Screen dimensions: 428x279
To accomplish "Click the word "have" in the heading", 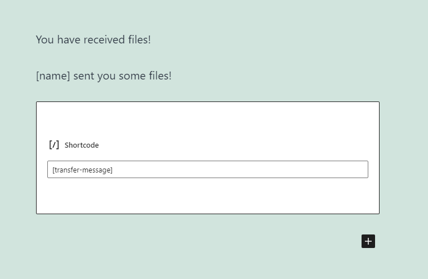I will click(x=69, y=40).
